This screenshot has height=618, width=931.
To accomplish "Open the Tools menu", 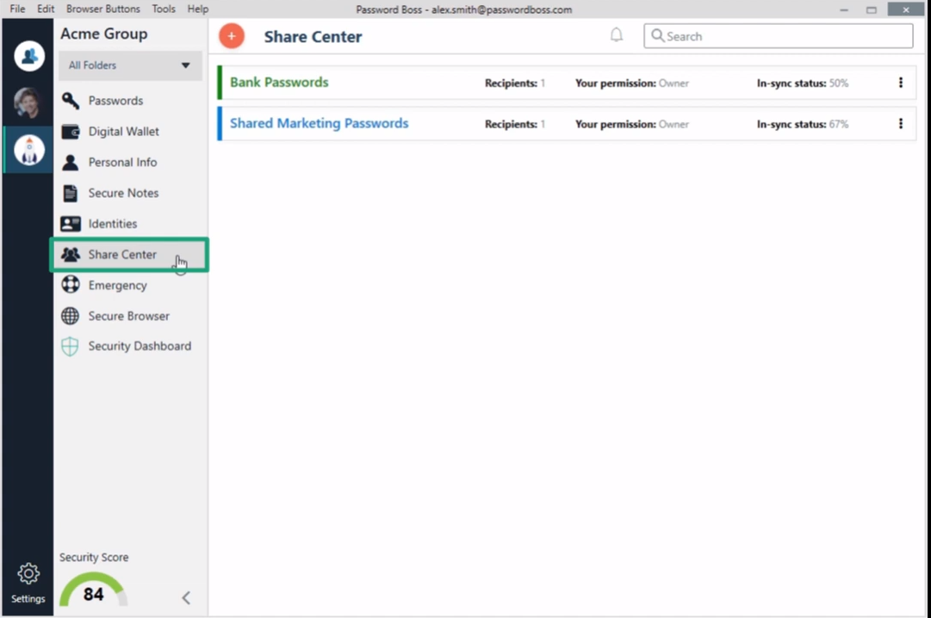I will tap(163, 9).
